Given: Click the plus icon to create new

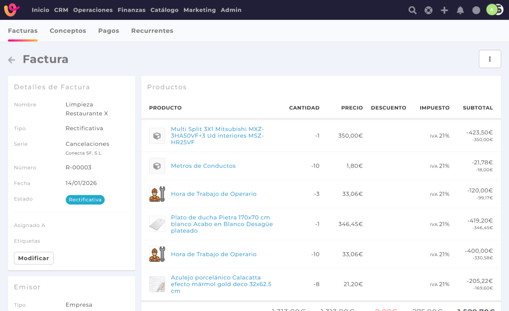Looking at the screenshot, I should click(444, 10).
